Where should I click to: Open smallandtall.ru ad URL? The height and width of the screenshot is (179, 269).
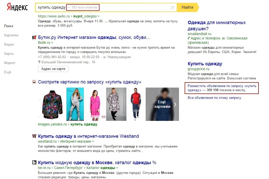pos(199,34)
